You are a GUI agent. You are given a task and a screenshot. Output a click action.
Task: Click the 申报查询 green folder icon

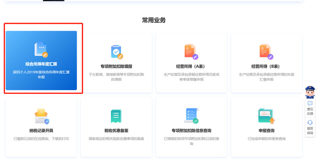(266, 116)
